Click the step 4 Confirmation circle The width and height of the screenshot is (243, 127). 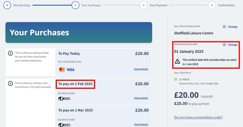[212, 5]
